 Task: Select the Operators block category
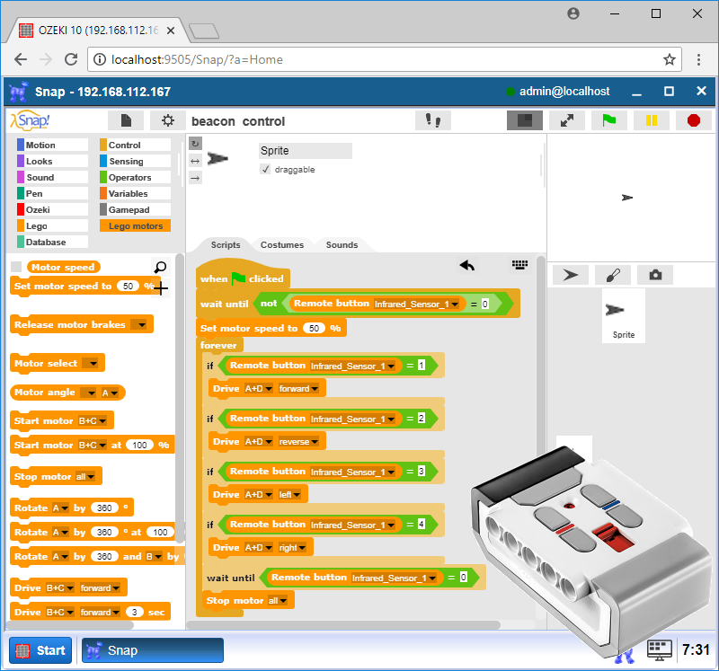tap(135, 177)
